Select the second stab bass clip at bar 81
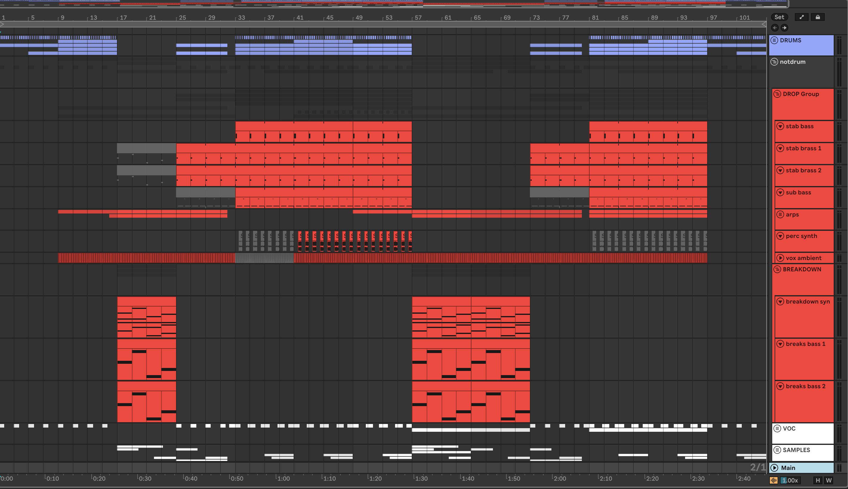 (x=648, y=131)
